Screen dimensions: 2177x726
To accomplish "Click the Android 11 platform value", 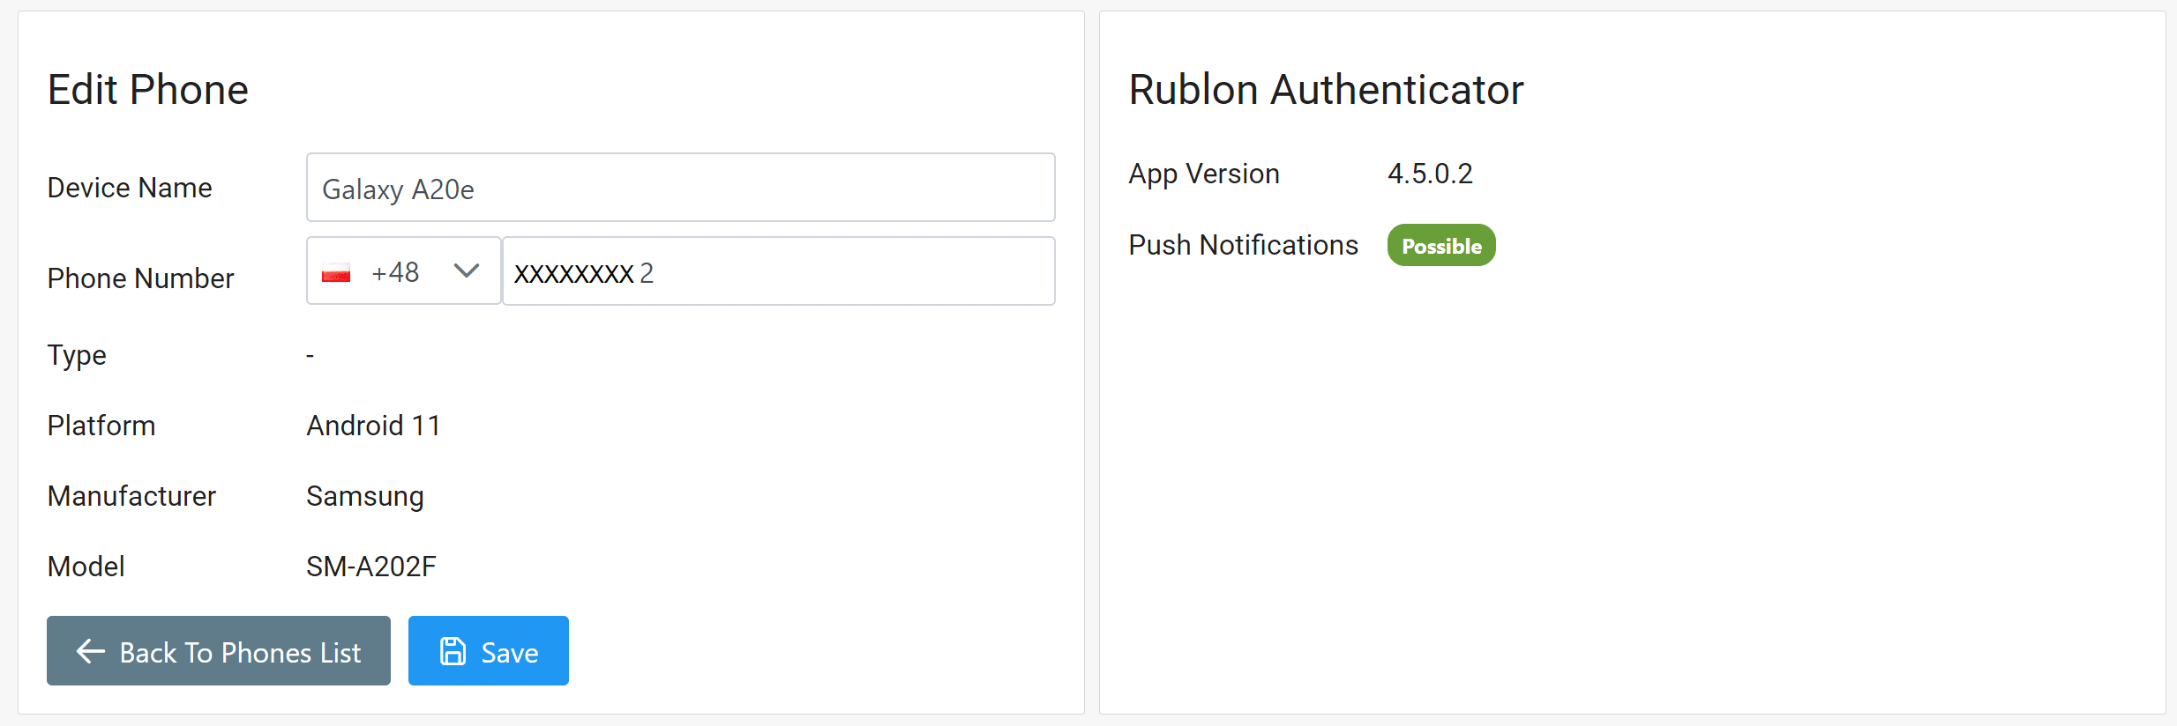I will 373,426.
